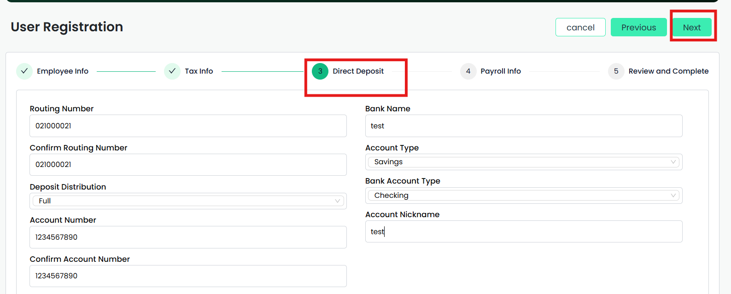Click into the Confirm Account Number field
Viewport: 731px width, 294px height.
(x=188, y=276)
